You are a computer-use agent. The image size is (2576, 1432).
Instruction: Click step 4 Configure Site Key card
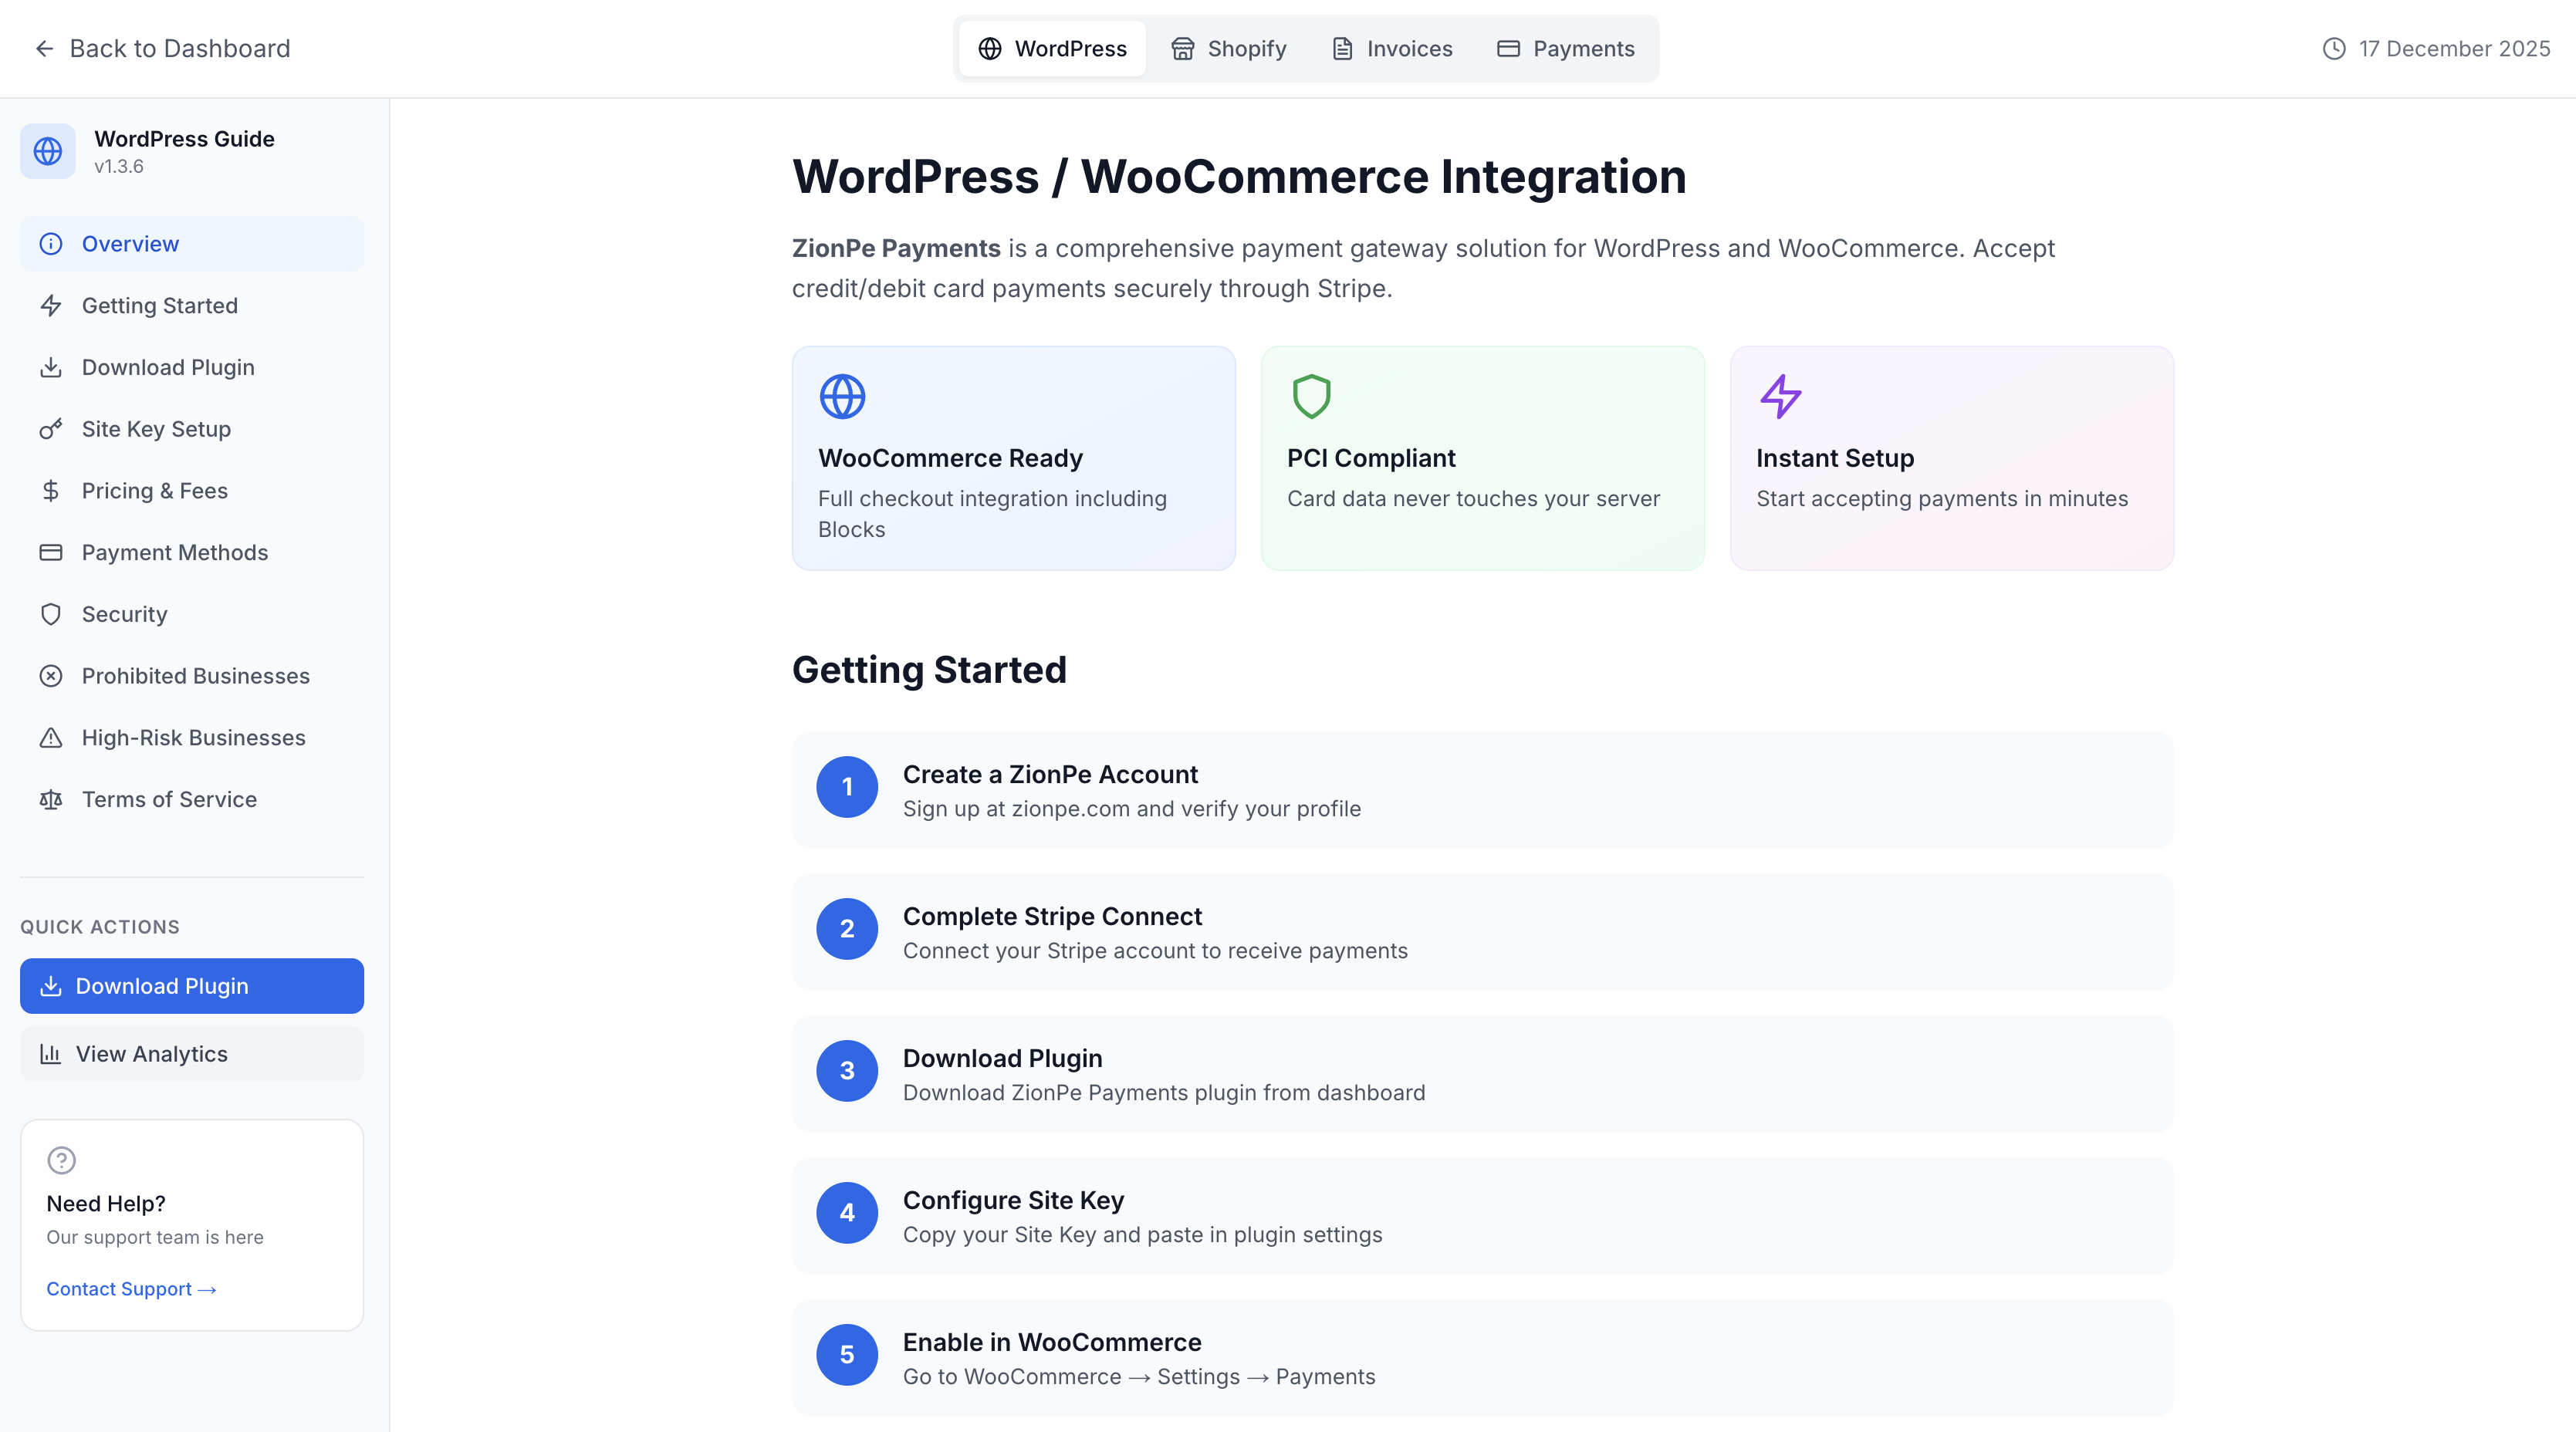click(x=1482, y=1216)
